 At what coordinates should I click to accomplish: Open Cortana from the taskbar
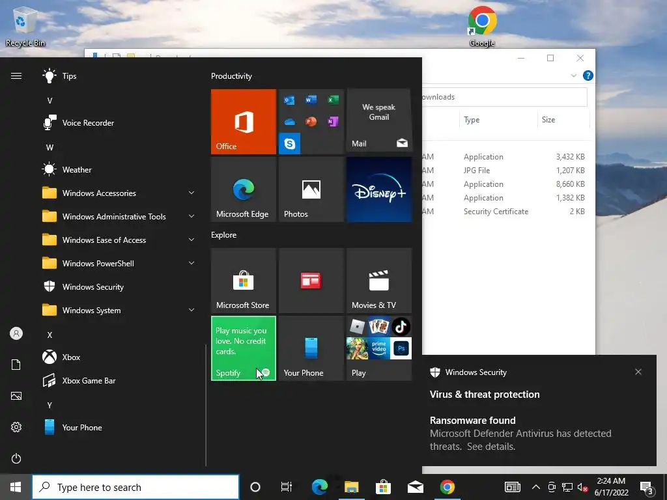(x=255, y=487)
